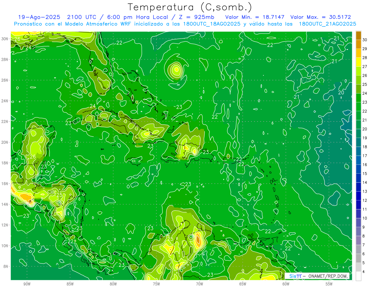Click contour label '26' over the Yucatán peninsula
Image resolution: width=373 pixels, height=288 pixels.
click(x=33, y=157)
